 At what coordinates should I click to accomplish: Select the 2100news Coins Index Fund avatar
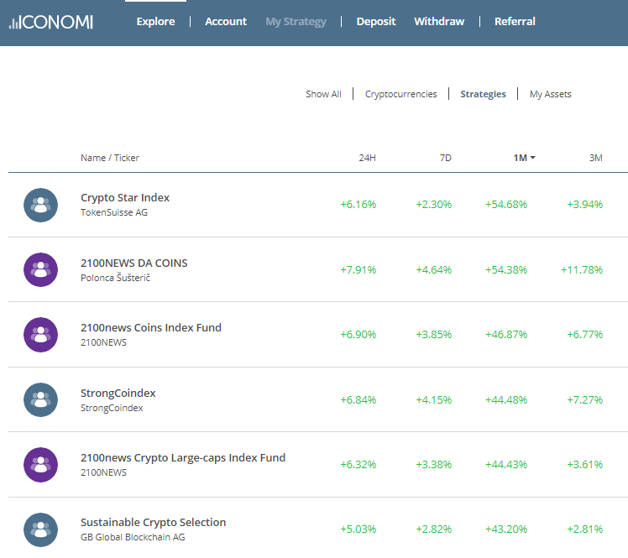click(40, 335)
